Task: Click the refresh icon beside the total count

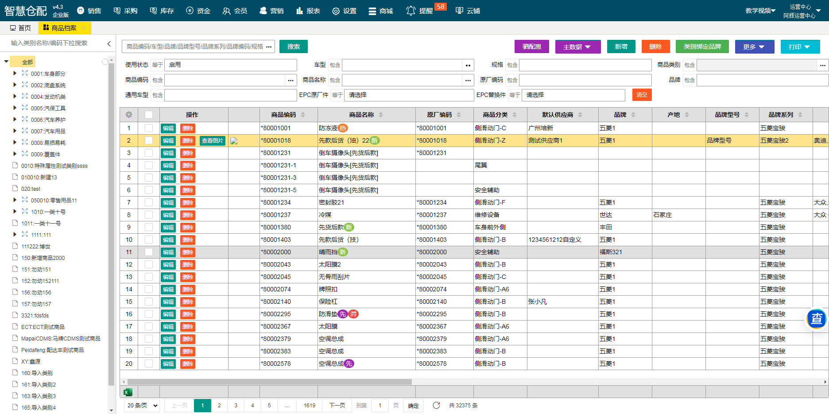Action: [x=436, y=405]
